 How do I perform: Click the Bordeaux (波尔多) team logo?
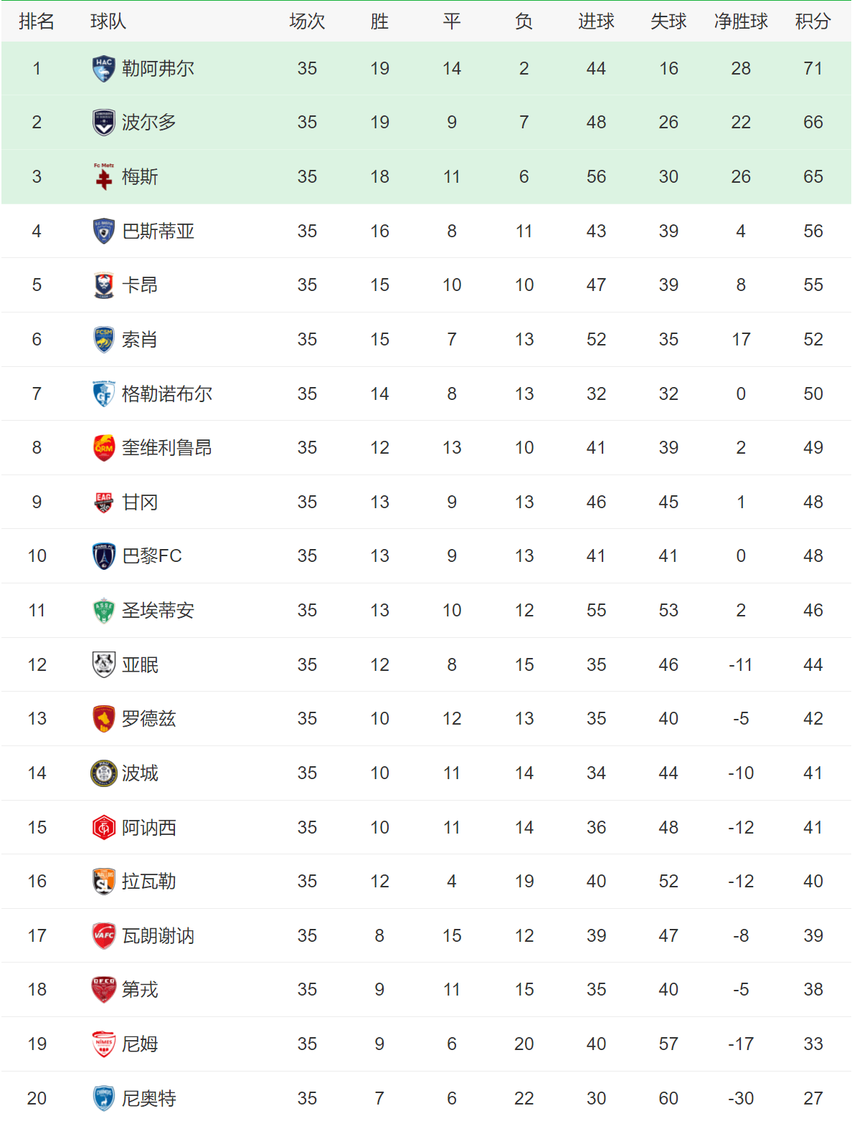coord(104,123)
